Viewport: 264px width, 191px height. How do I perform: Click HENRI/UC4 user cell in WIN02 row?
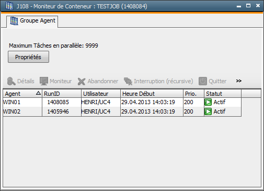click(101, 111)
